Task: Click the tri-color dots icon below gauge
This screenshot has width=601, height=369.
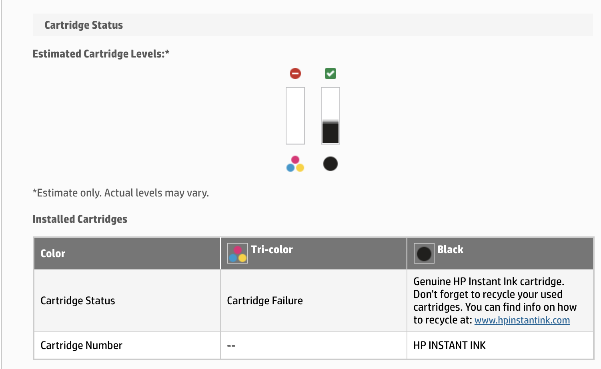Action: [295, 164]
